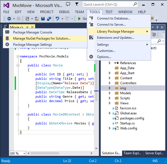Open the New Project dropdown arrow
The height and width of the screenshot is (164, 167).
(32, 19)
